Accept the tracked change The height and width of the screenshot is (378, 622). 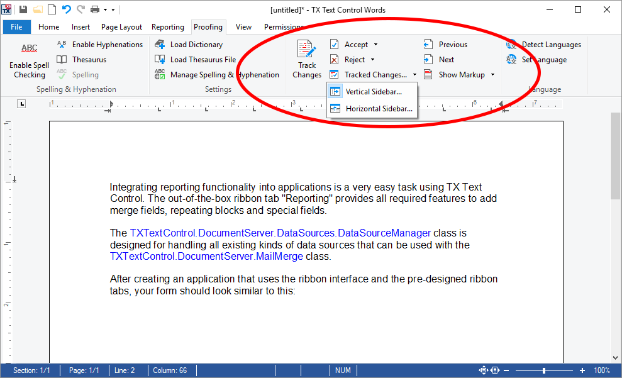[x=348, y=45]
